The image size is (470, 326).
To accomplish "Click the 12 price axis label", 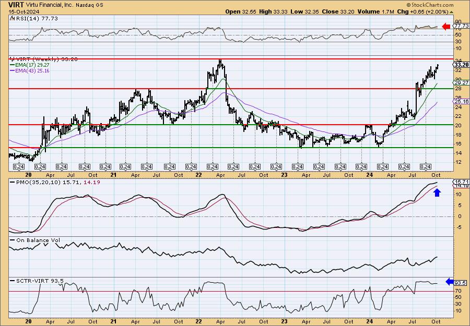I will (x=458, y=162).
